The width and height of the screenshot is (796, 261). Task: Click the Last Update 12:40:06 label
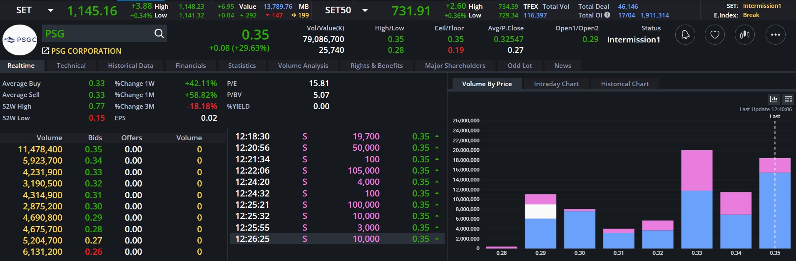pos(766,109)
